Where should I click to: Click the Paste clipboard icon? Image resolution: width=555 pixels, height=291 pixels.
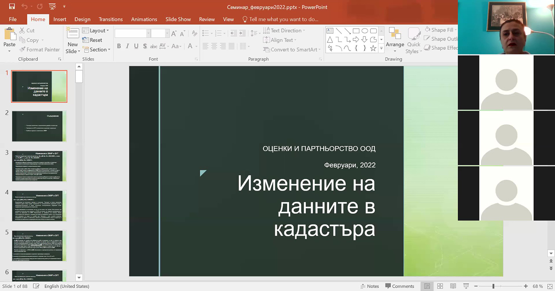click(x=10, y=35)
